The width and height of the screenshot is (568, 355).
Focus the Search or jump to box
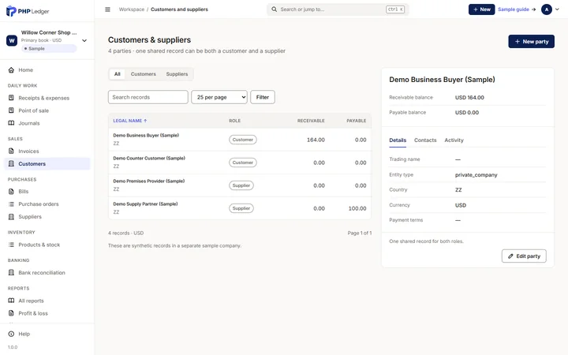pos(338,9)
